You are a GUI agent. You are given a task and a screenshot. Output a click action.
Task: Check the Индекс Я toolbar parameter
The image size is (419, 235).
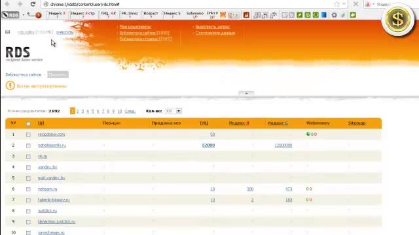pyautogui.click(x=57, y=15)
